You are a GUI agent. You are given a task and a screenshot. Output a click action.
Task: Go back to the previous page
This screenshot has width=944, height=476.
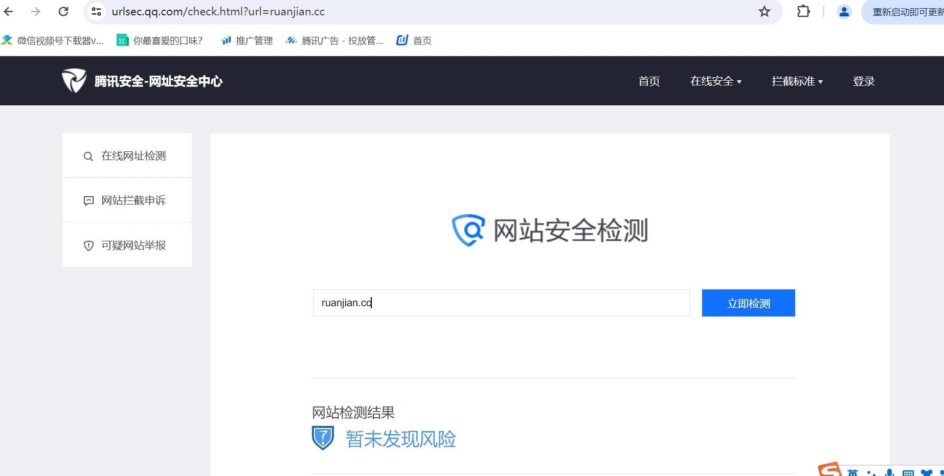(x=8, y=11)
